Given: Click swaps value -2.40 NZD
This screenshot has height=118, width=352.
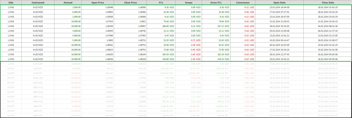Looking at the screenshot, I should 189,54.
